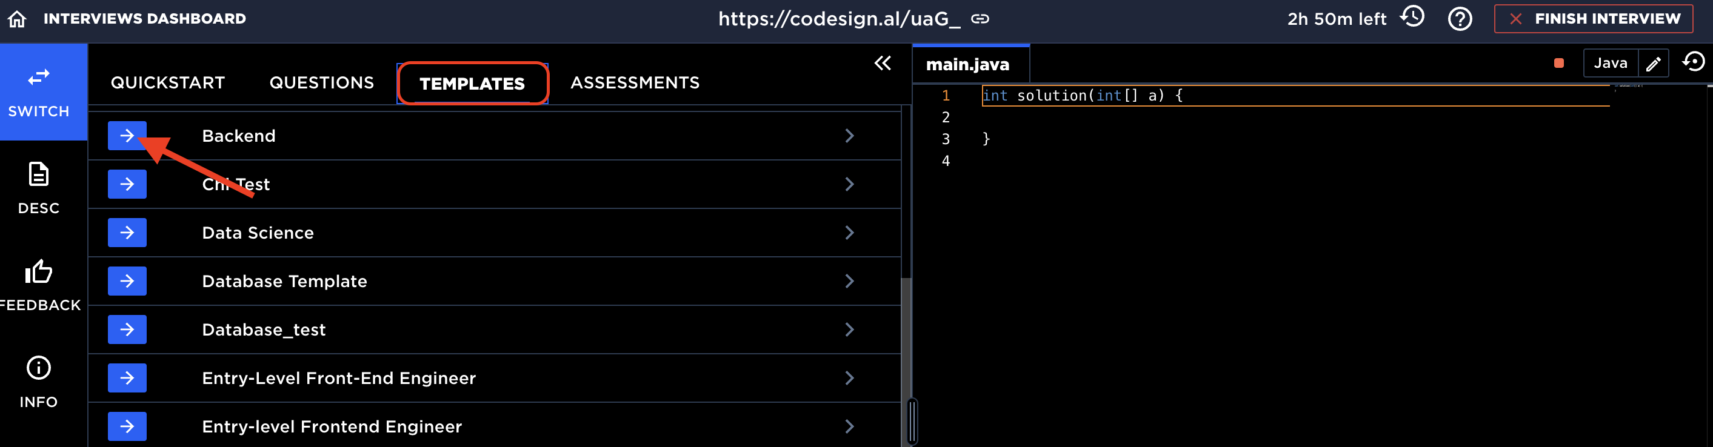
Task: Switch to the Quickstart tab
Action: point(167,82)
